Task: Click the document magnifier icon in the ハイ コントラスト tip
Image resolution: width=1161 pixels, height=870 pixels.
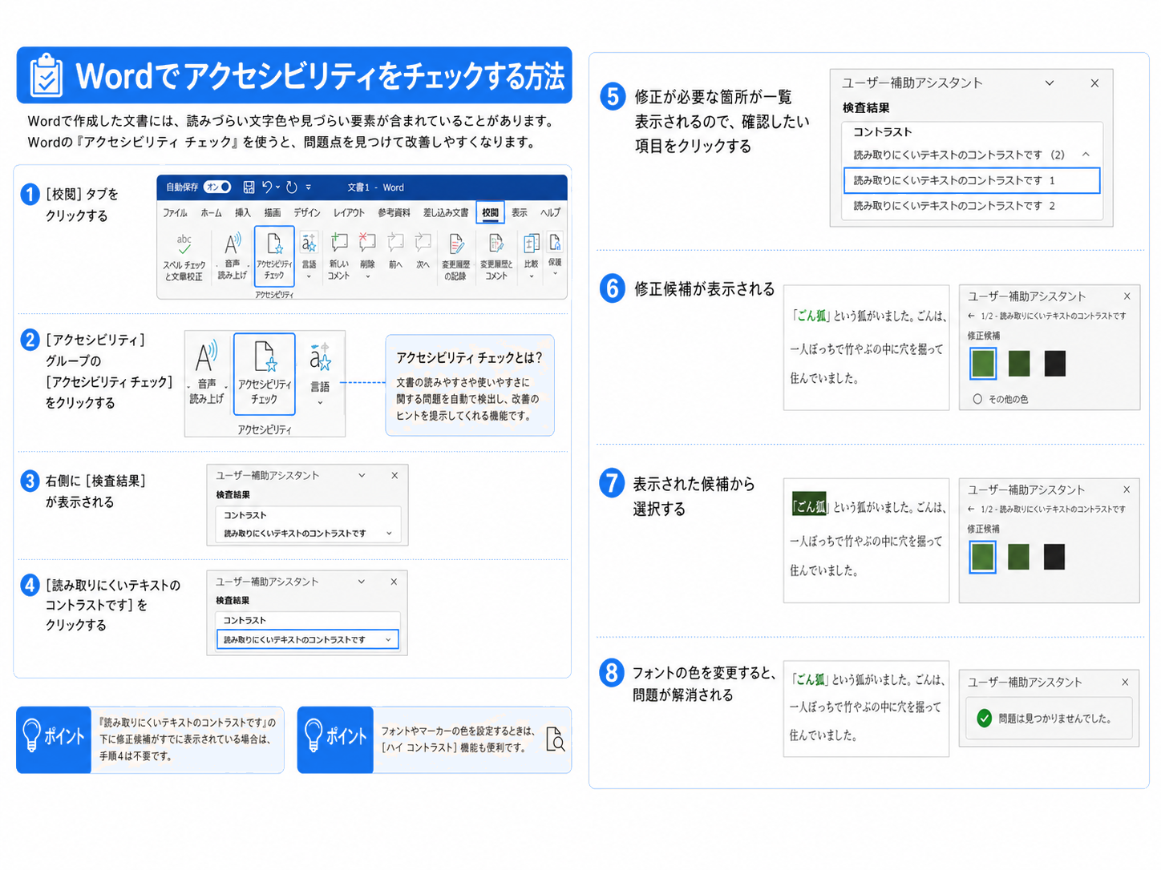Action: (x=555, y=739)
